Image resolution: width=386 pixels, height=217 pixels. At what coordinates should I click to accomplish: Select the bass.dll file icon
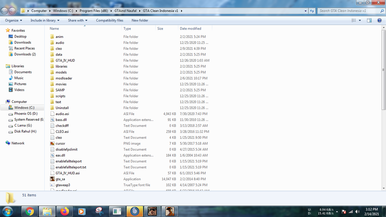[52, 120]
